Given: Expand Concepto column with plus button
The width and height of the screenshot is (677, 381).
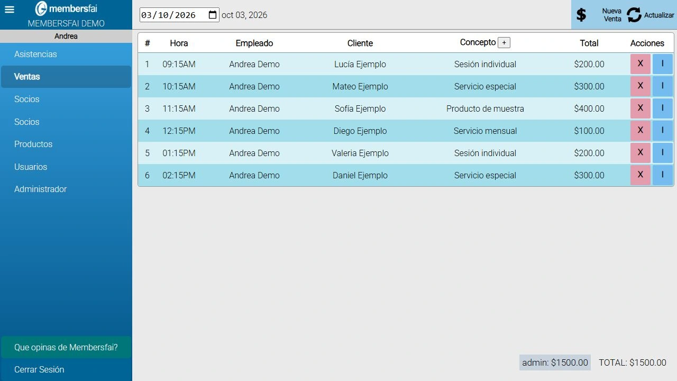Looking at the screenshot, I should click(x=504, y=43).
